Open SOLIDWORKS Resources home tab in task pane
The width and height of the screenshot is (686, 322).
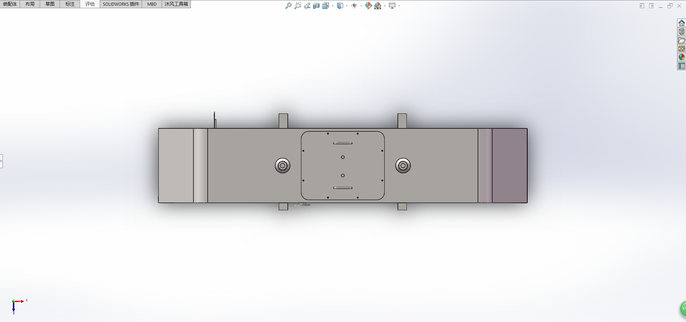682,23
